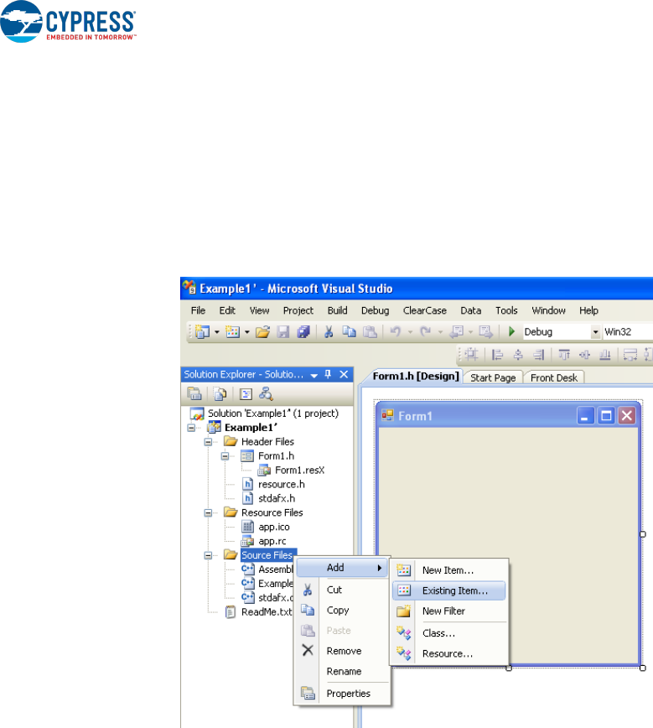Collapse the Example1 project node

click(x=191, y=428)
